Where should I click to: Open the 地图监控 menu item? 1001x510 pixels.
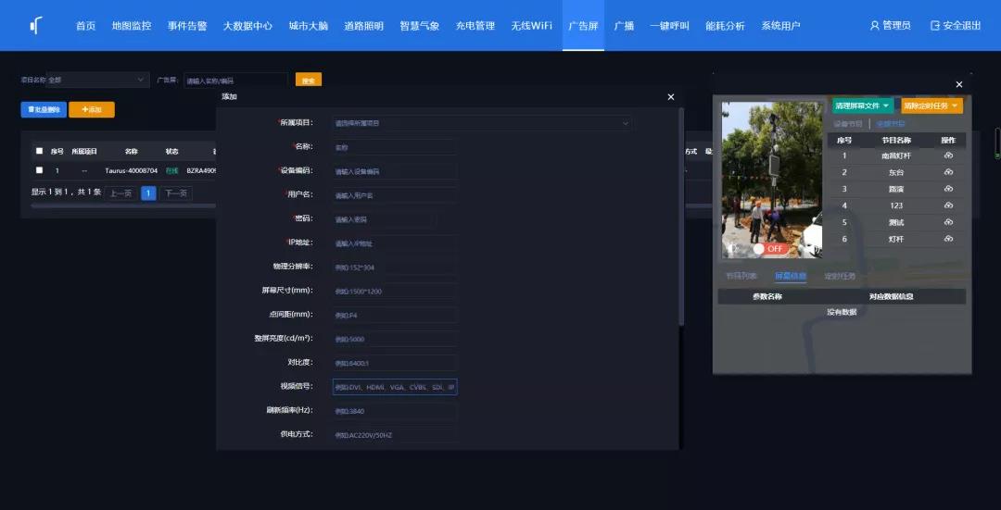tap(132, 26)
